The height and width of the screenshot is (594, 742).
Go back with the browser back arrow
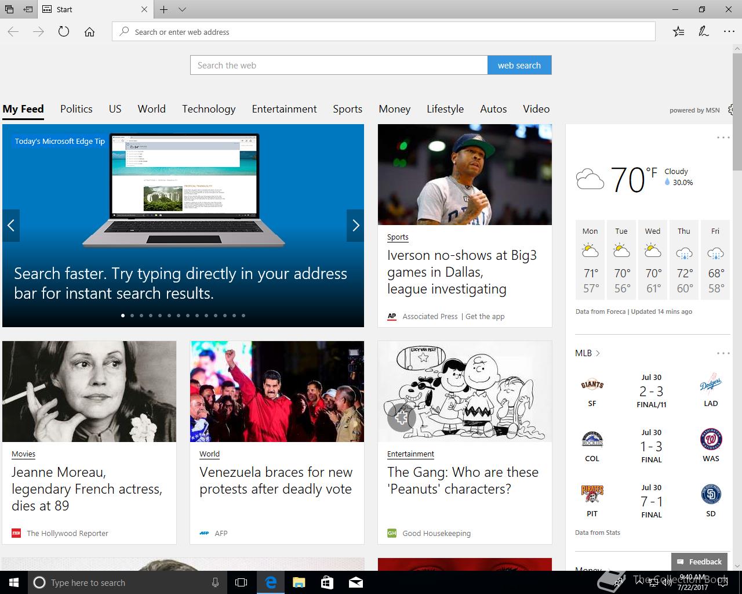coord(13,32)
